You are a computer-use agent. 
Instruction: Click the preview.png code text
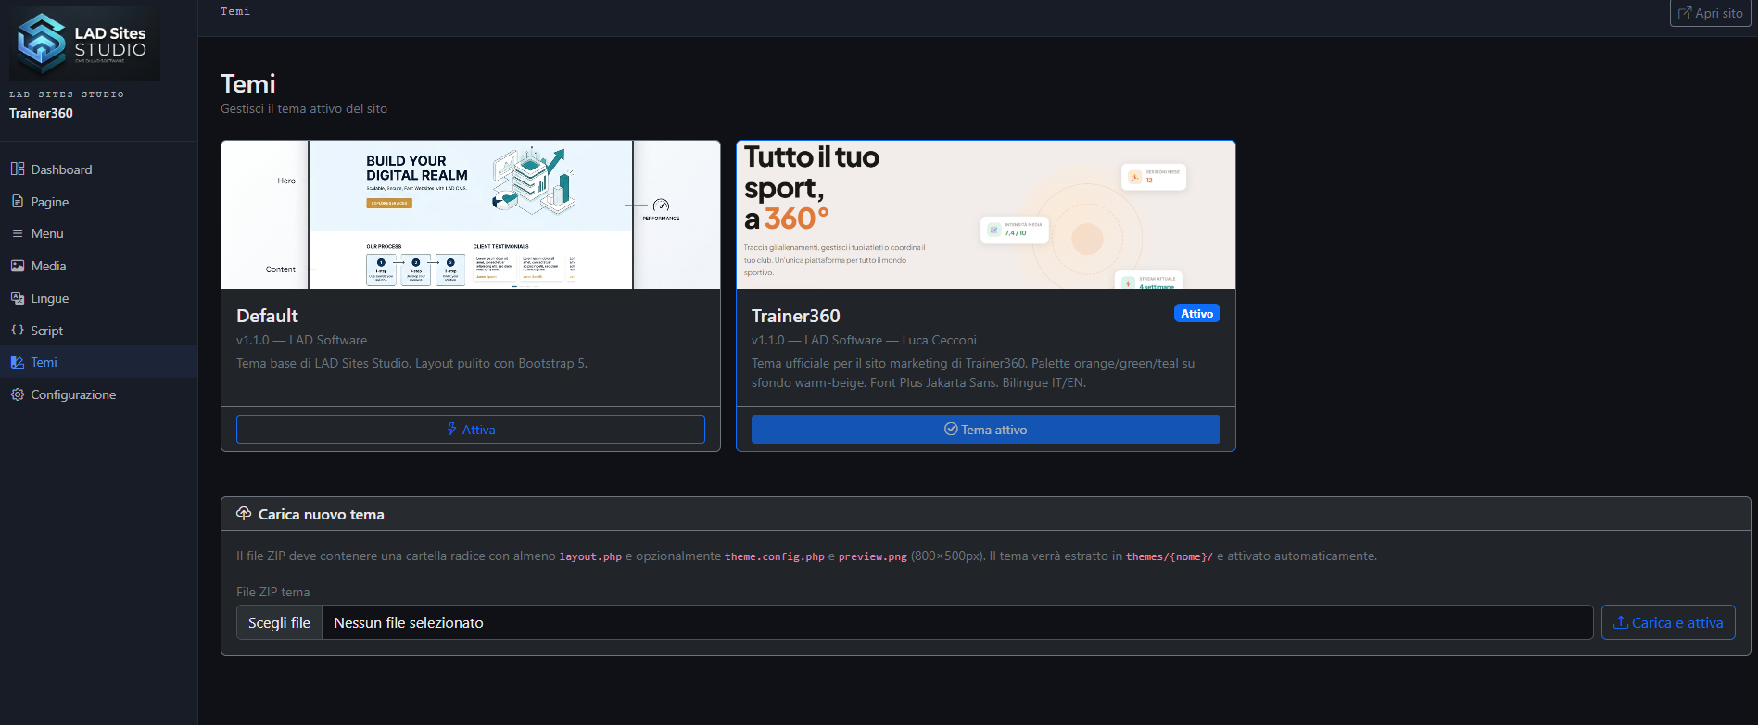[x=873, y=556]
